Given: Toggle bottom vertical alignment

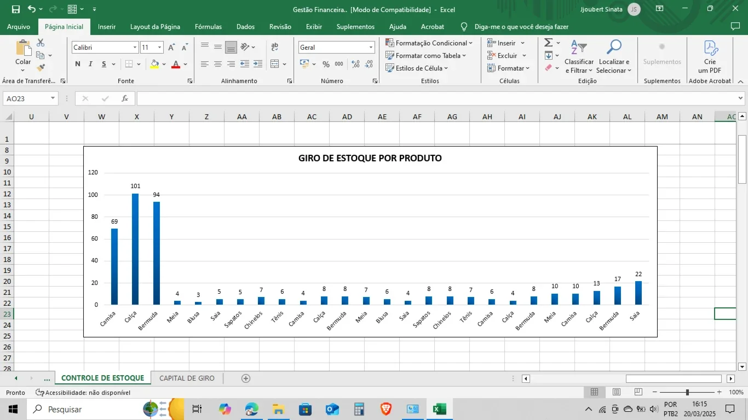Looking at the screenshot, I should (231, 47).
